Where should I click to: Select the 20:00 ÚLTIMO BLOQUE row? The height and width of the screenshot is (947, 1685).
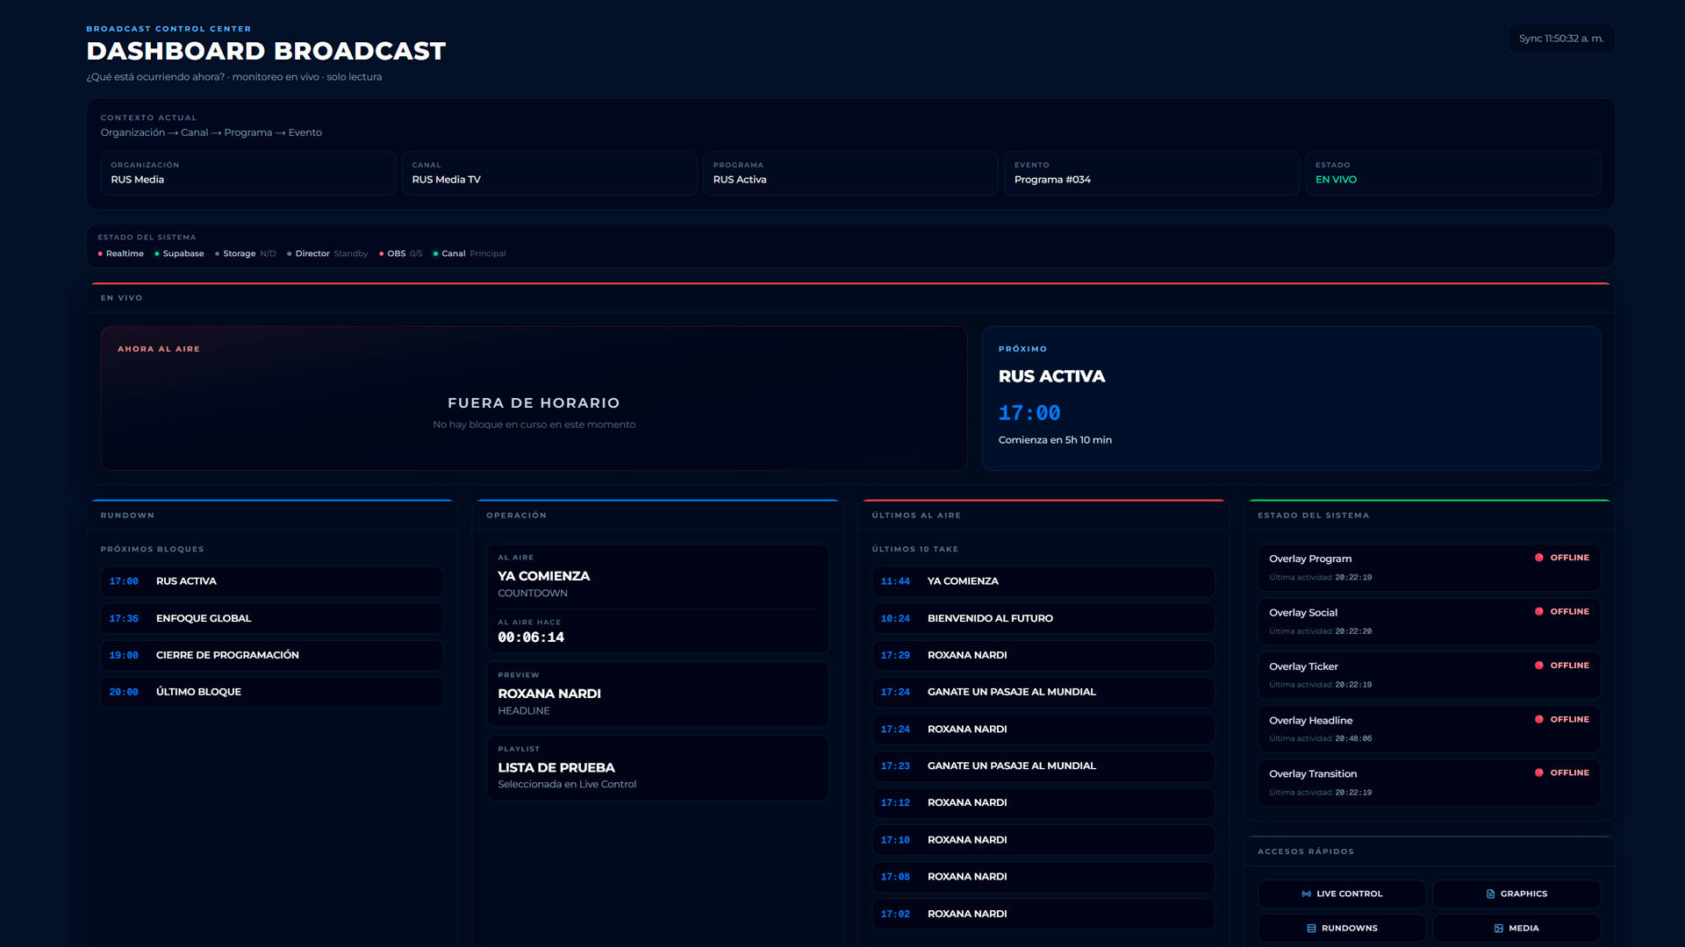(272, 692)
